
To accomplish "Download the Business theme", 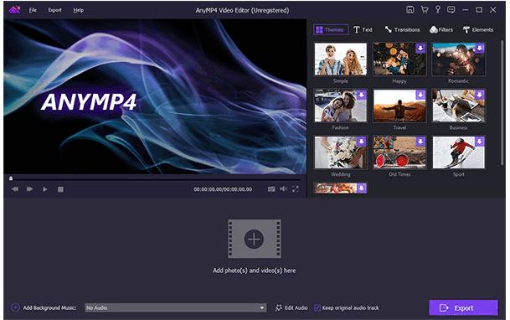I will click(479, 95).
